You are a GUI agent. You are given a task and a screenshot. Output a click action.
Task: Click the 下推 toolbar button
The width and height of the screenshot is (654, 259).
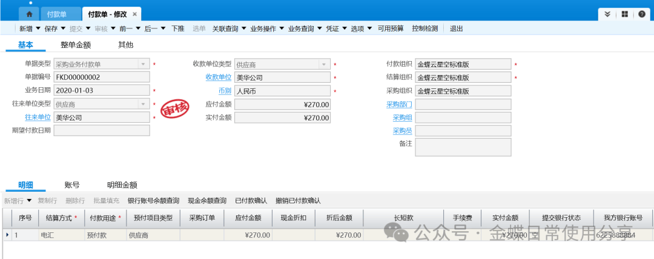coord(177,28)
